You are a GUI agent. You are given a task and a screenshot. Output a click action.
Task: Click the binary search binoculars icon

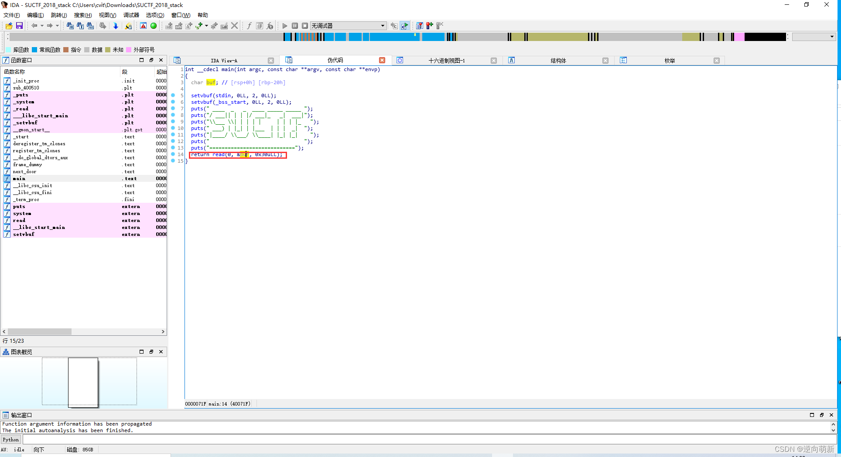coord(90,26)
